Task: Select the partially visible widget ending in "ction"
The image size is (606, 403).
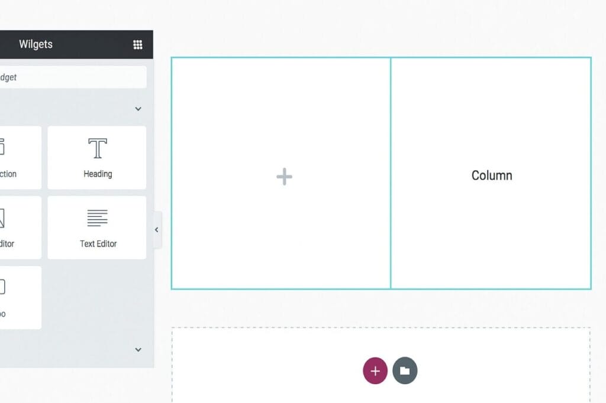Action: (x=18, y=157)
